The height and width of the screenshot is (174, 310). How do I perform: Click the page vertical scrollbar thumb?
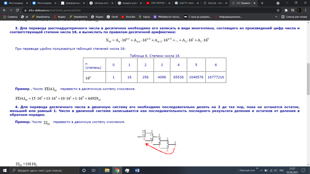click(308, 79)
